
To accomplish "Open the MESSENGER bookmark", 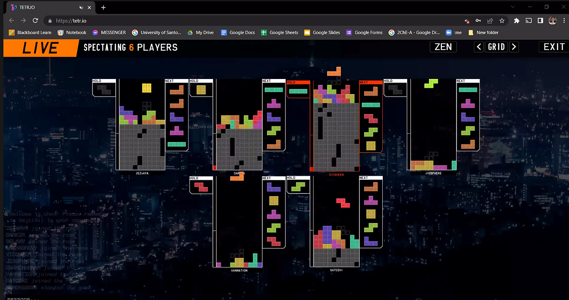I will (x=109, y=32).
